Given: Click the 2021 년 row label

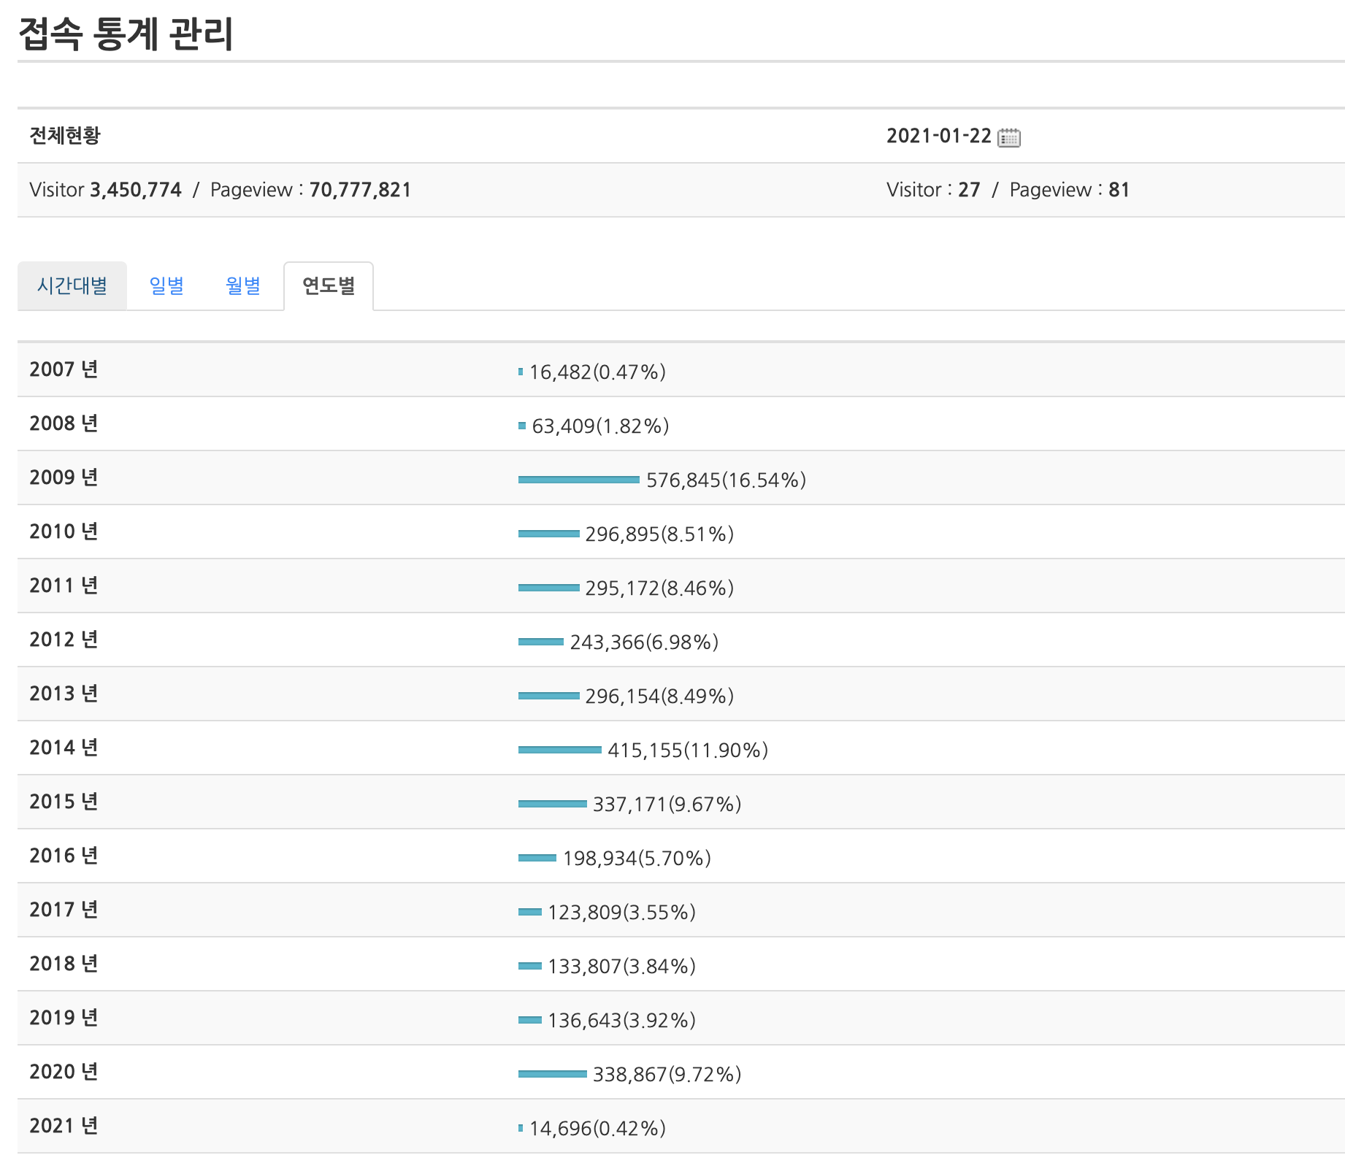Looking at the screenshot, I should tap(64, 1126).
